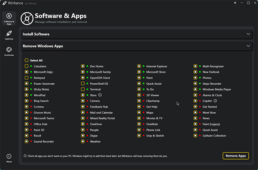Toggle the Terminal checkbox
Viewport: 258px width, 170px height.
(x=83, y=89)
